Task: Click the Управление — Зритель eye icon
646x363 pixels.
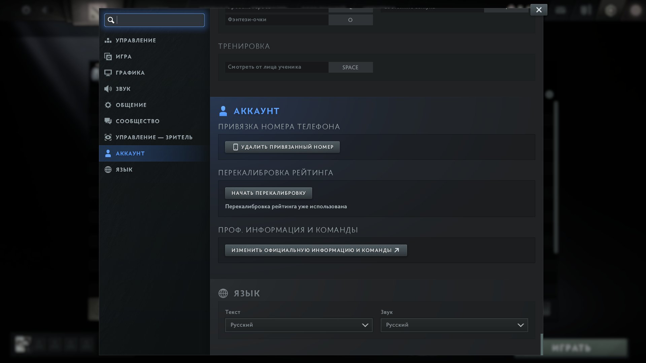Action: click(108, 137)
